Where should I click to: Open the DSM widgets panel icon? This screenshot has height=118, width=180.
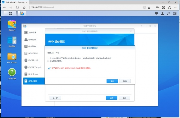pyautogui.click(x=175, y=13)
